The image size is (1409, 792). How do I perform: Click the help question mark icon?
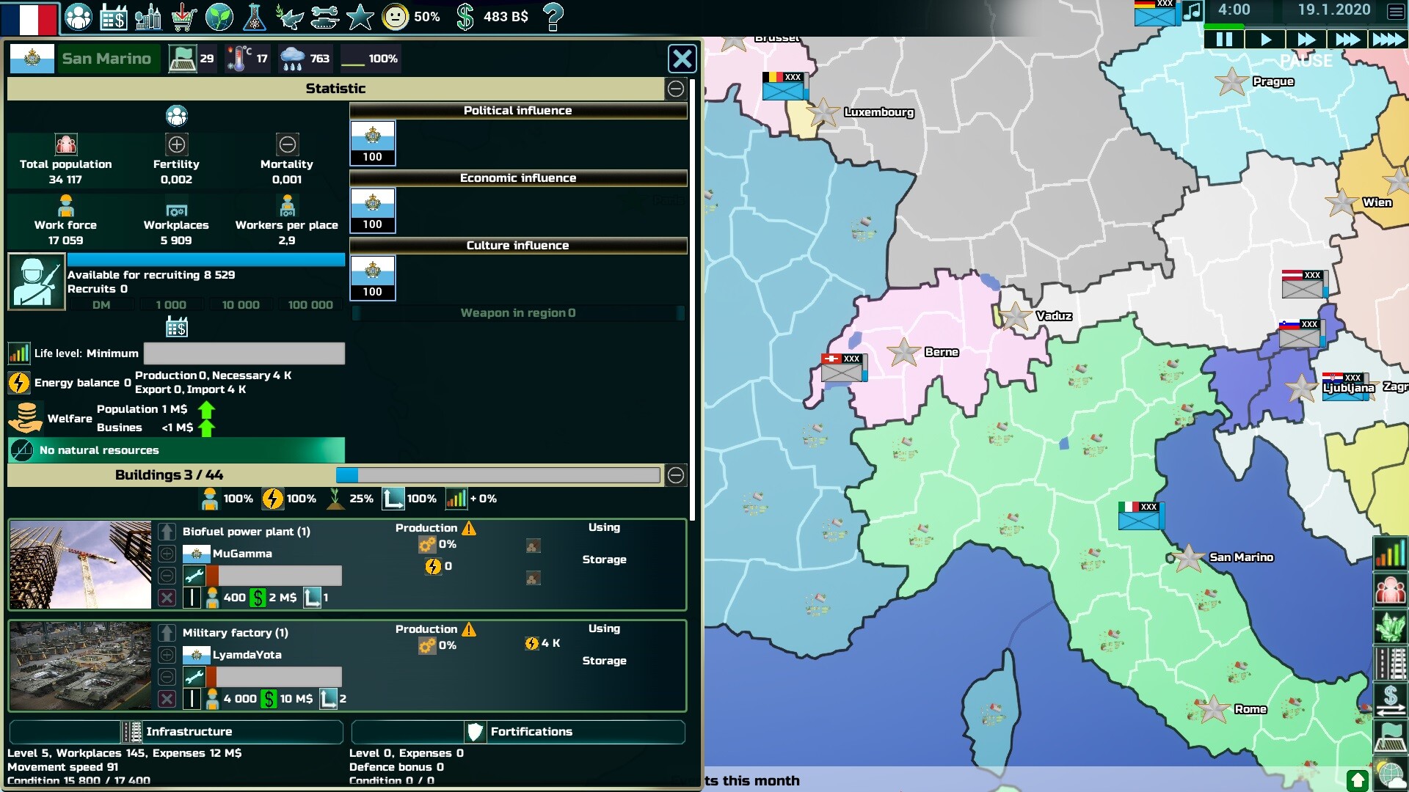tap(553, 16)
